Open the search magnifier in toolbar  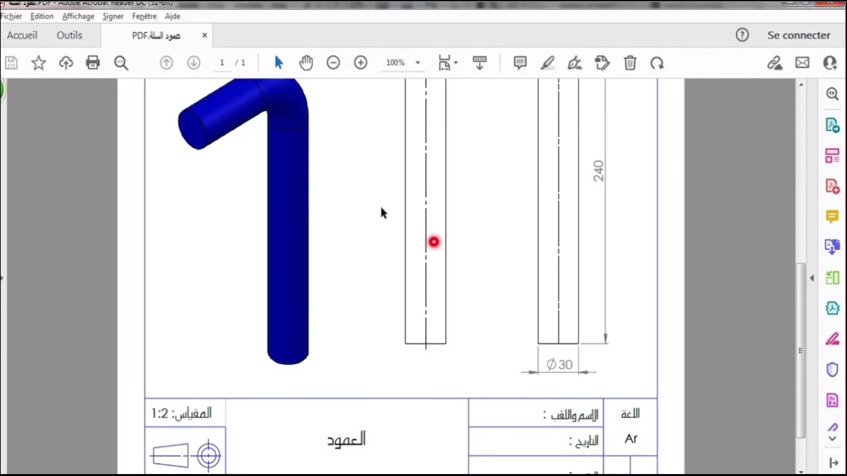click(121, 63)
